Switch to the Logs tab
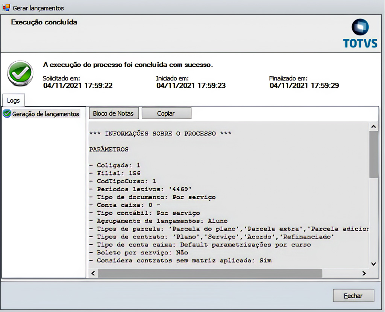Viewport: 385px width, 312px height. (14, 101)
